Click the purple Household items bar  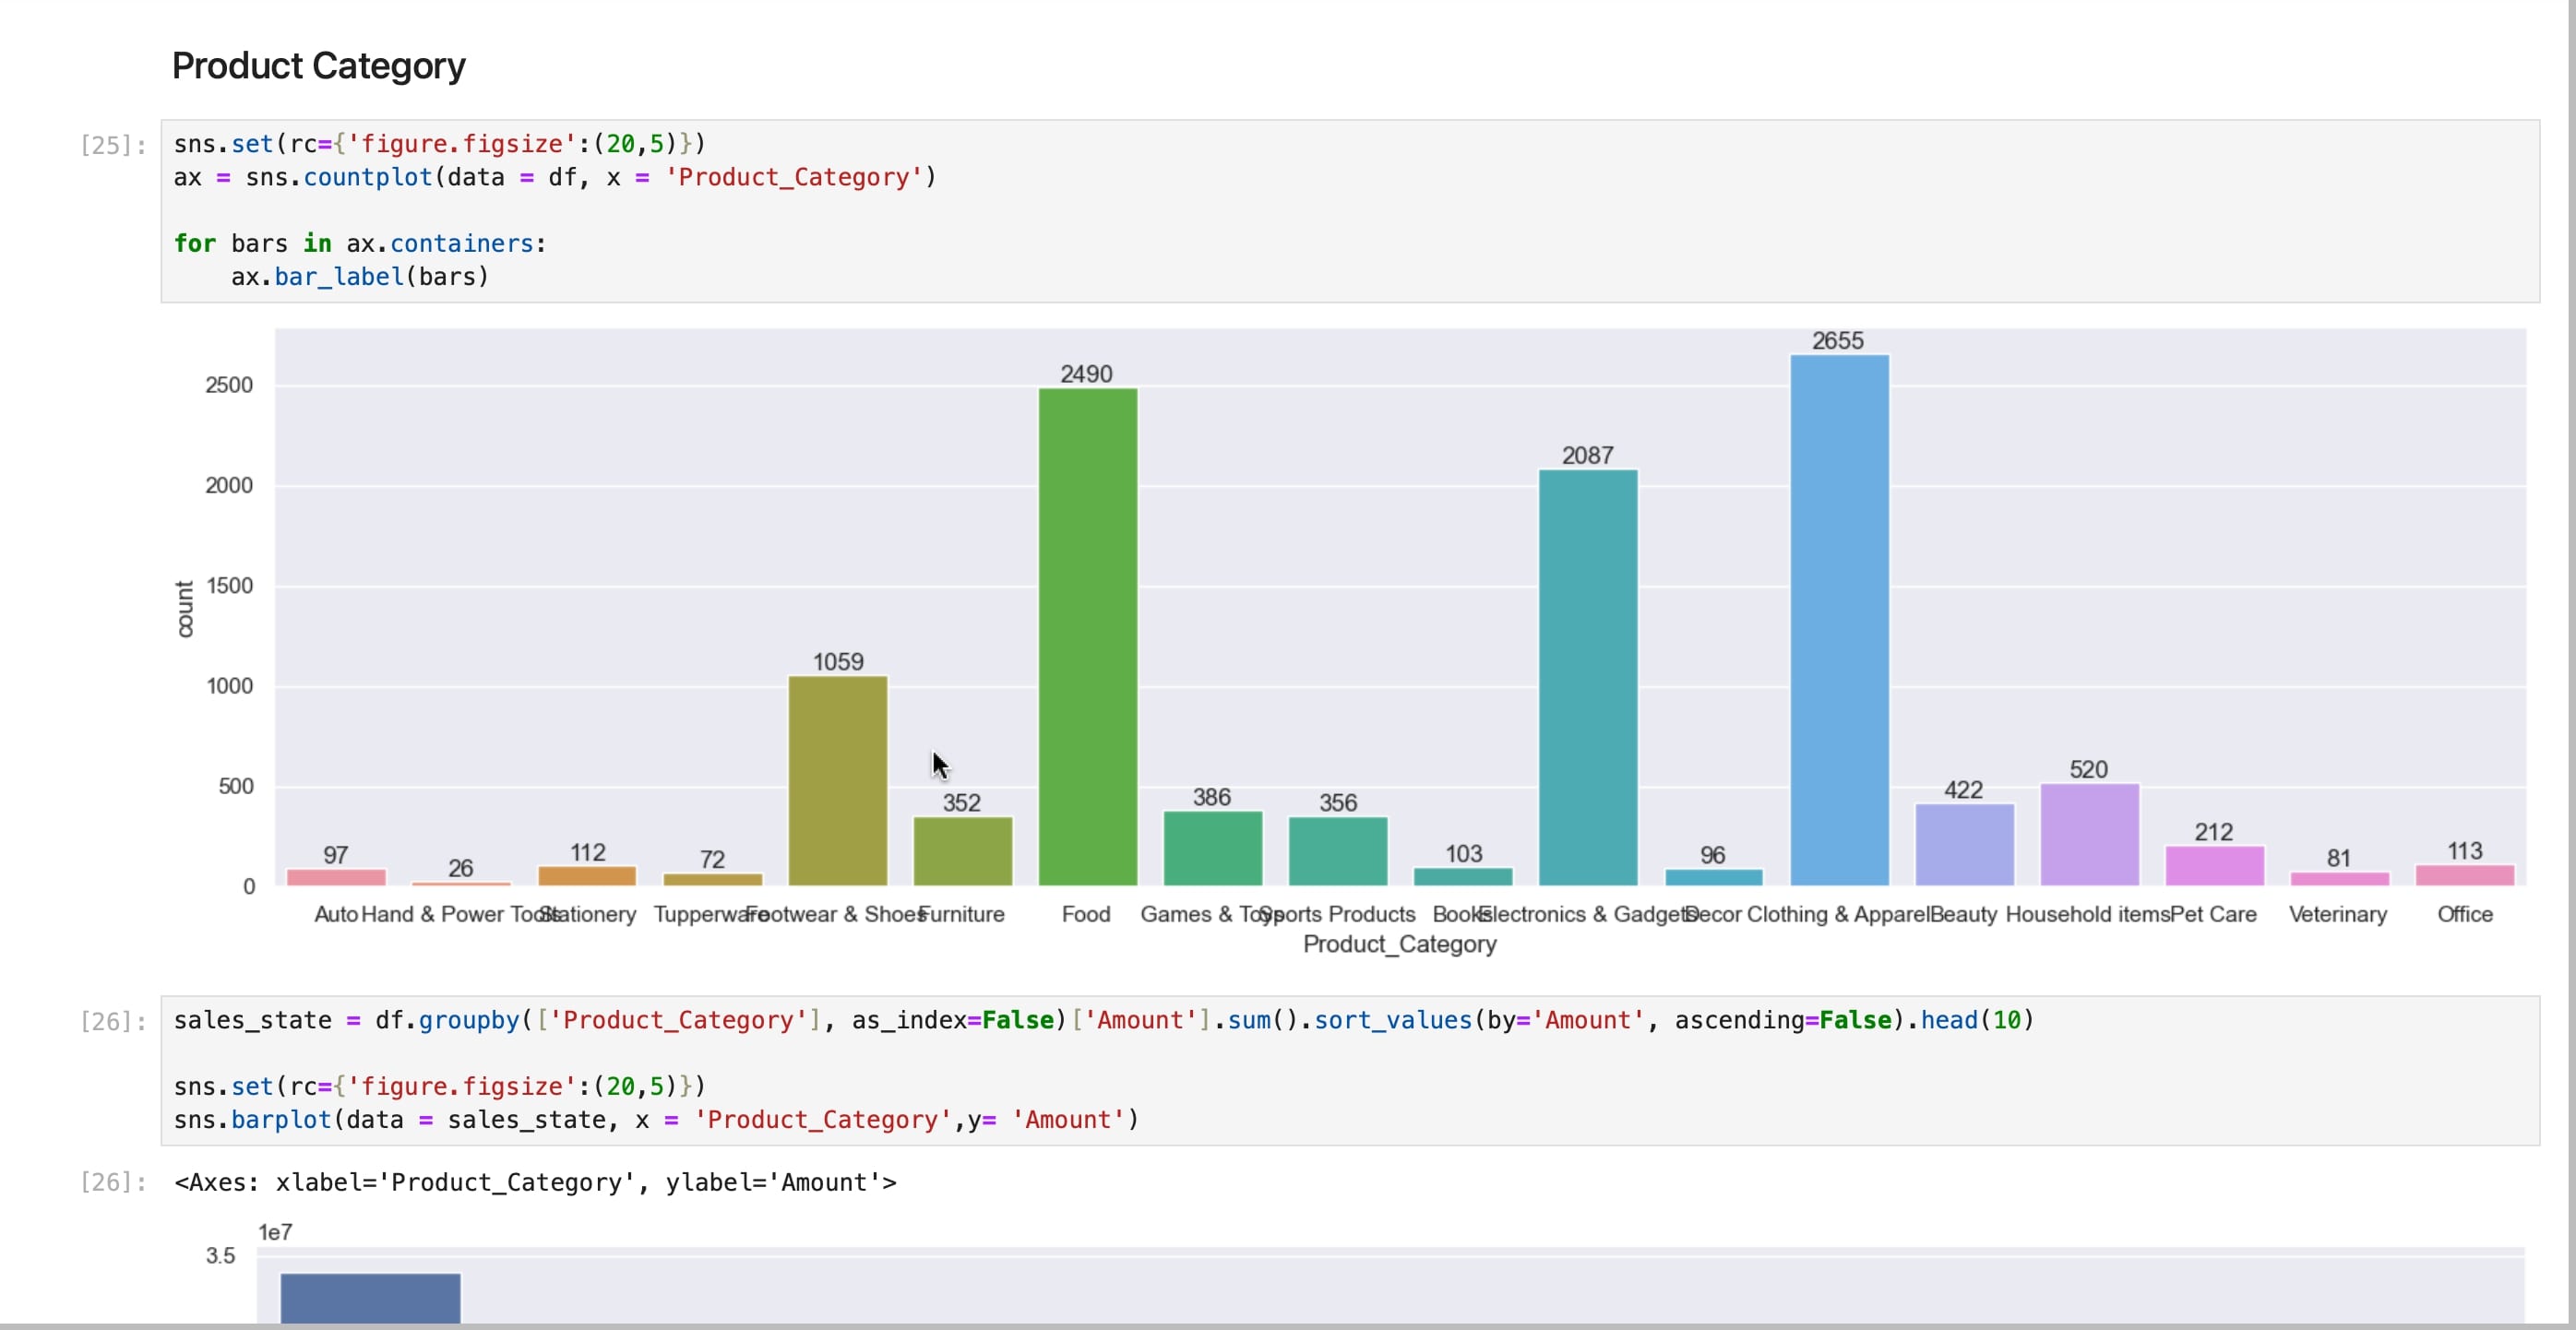coord(2088,834)
